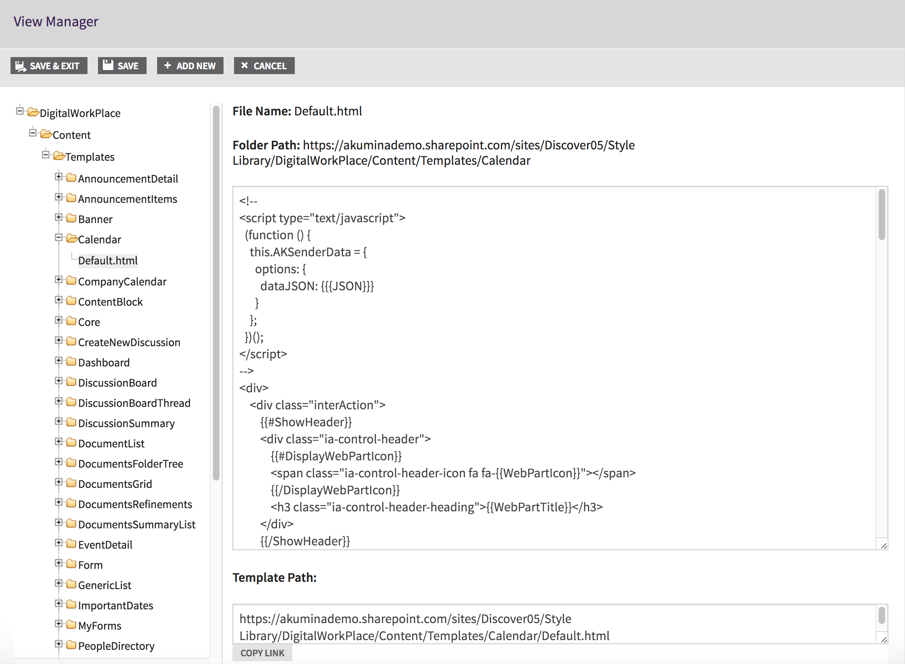Click the folder tree vertical scrollbar
905x664 pixels.
pyautogui.click(x=216, y=292)
